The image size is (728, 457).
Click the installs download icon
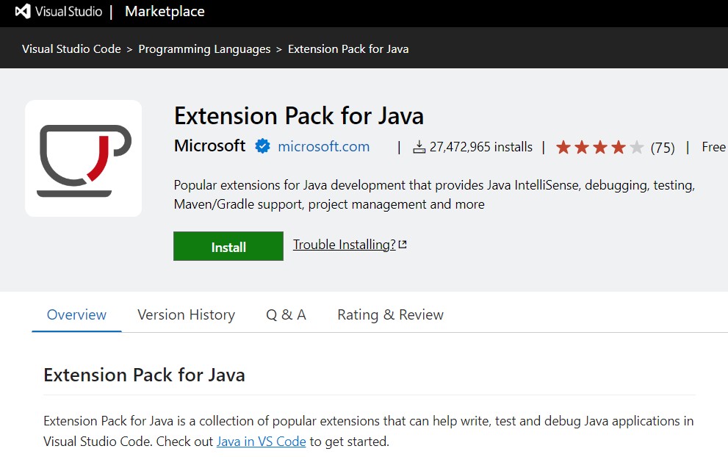419,148
